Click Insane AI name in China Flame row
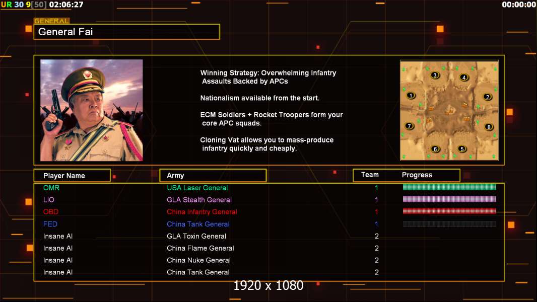Screen dimensions: 537x302 click(58, 248)
